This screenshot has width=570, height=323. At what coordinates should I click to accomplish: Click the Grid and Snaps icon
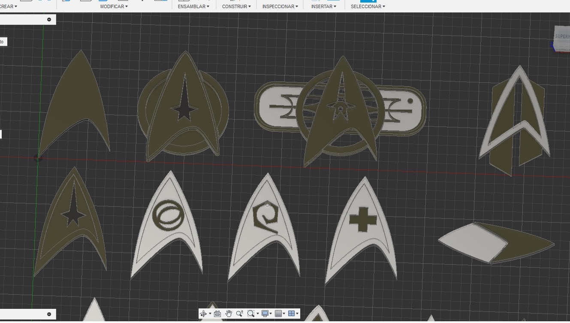279,314
